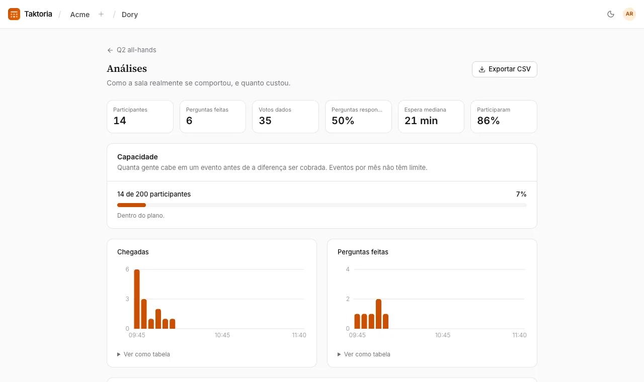Go back using the arrow beside Q2 all-hands

click(110, 50)
